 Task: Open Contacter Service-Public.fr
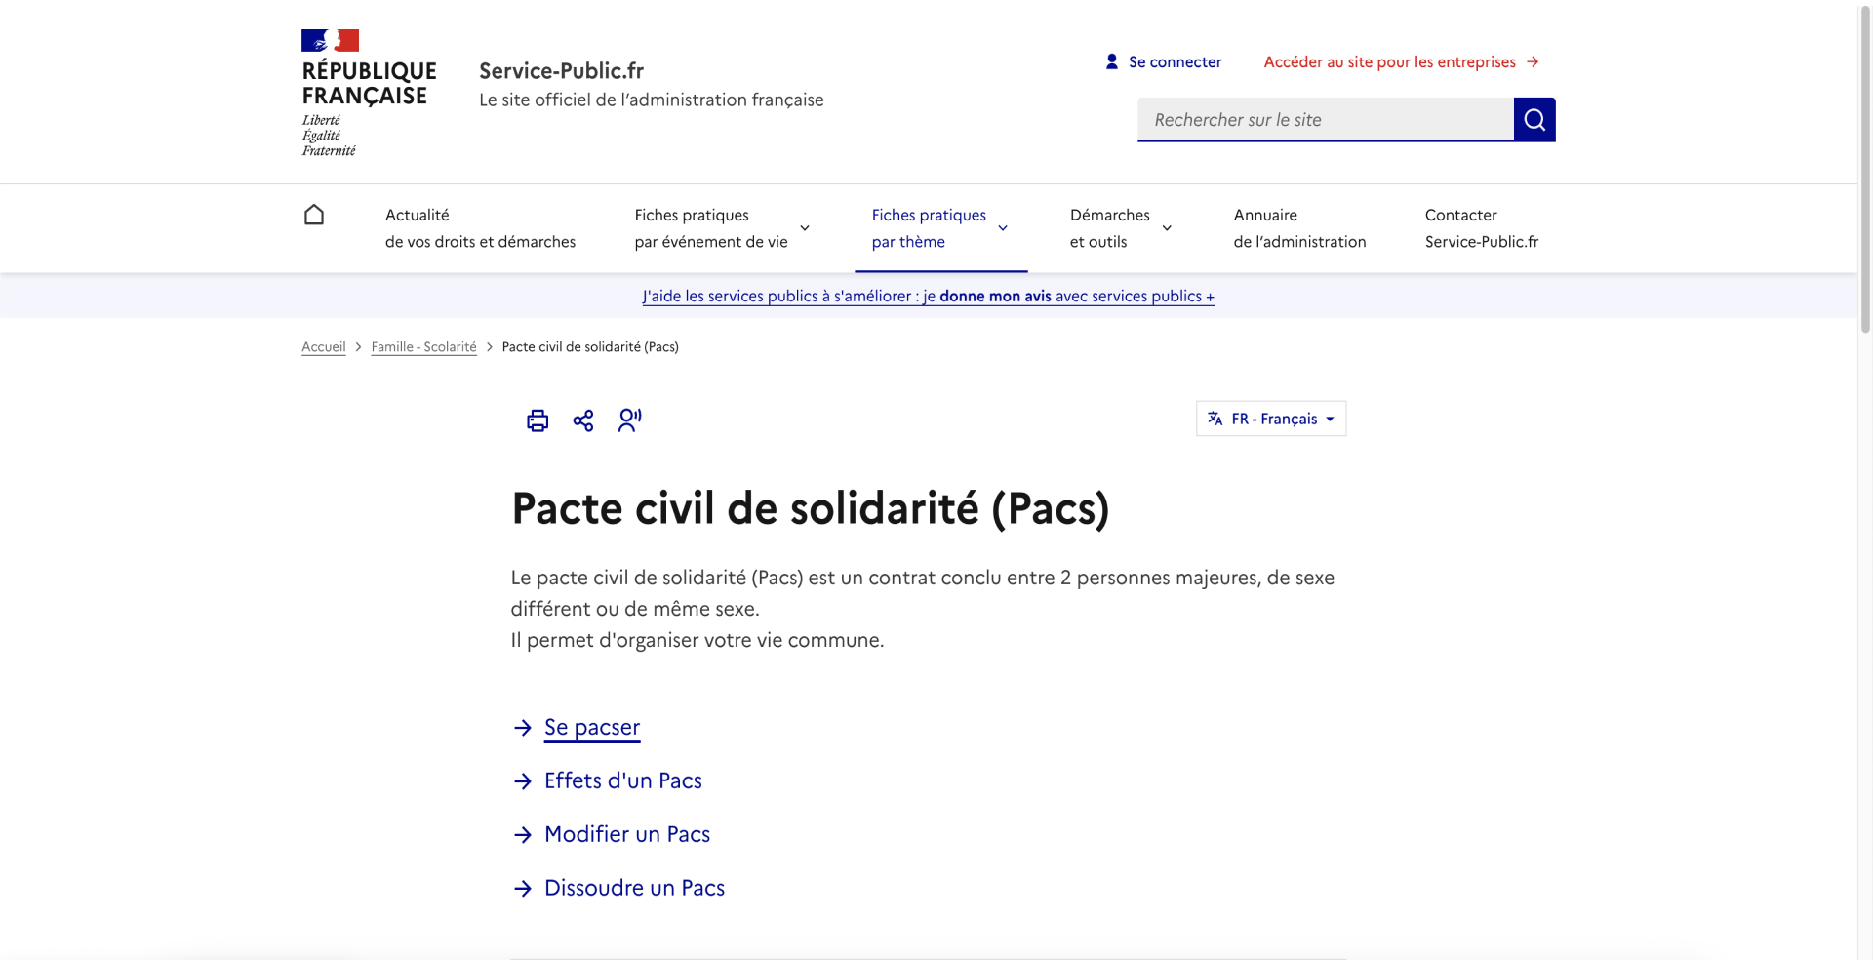1481,228
